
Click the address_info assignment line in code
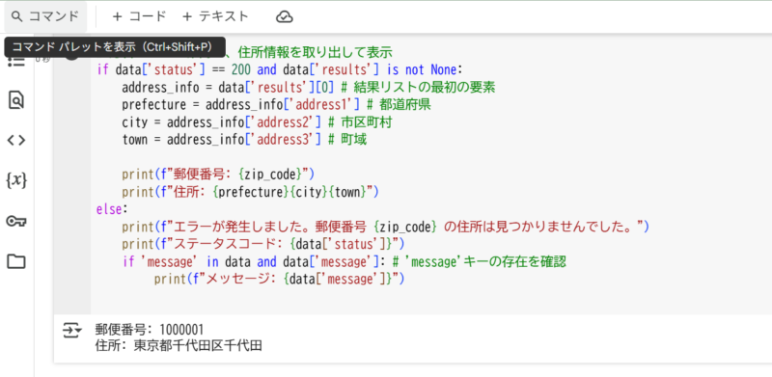(308, 88)
